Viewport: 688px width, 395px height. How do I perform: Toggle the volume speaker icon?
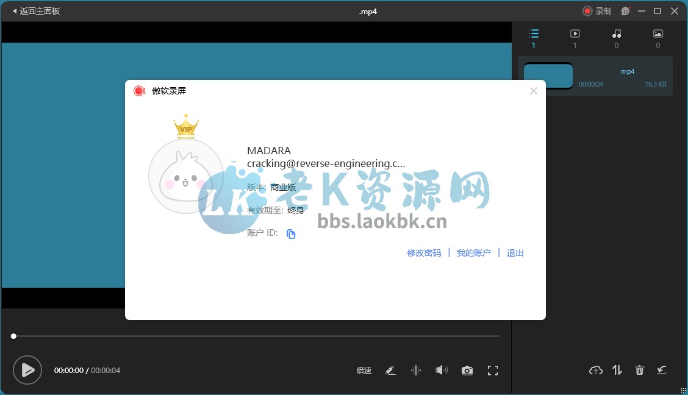(x=442, y=371)
